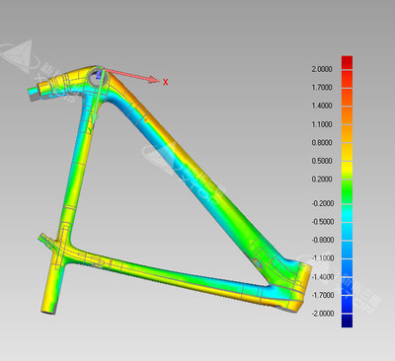
Task: Click the green near-zero legend band
Action: click(x=347, y=191)
